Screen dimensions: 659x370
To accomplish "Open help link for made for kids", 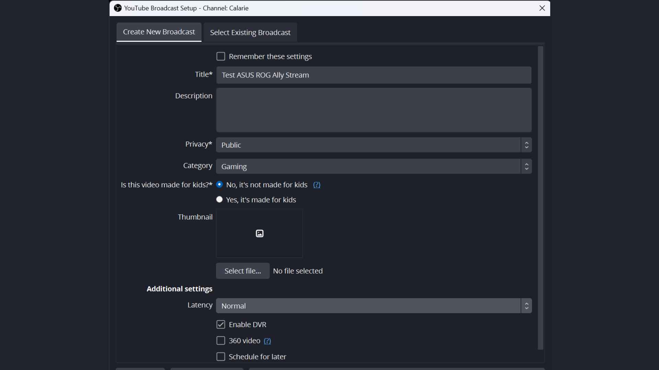I will click(316, 185).
